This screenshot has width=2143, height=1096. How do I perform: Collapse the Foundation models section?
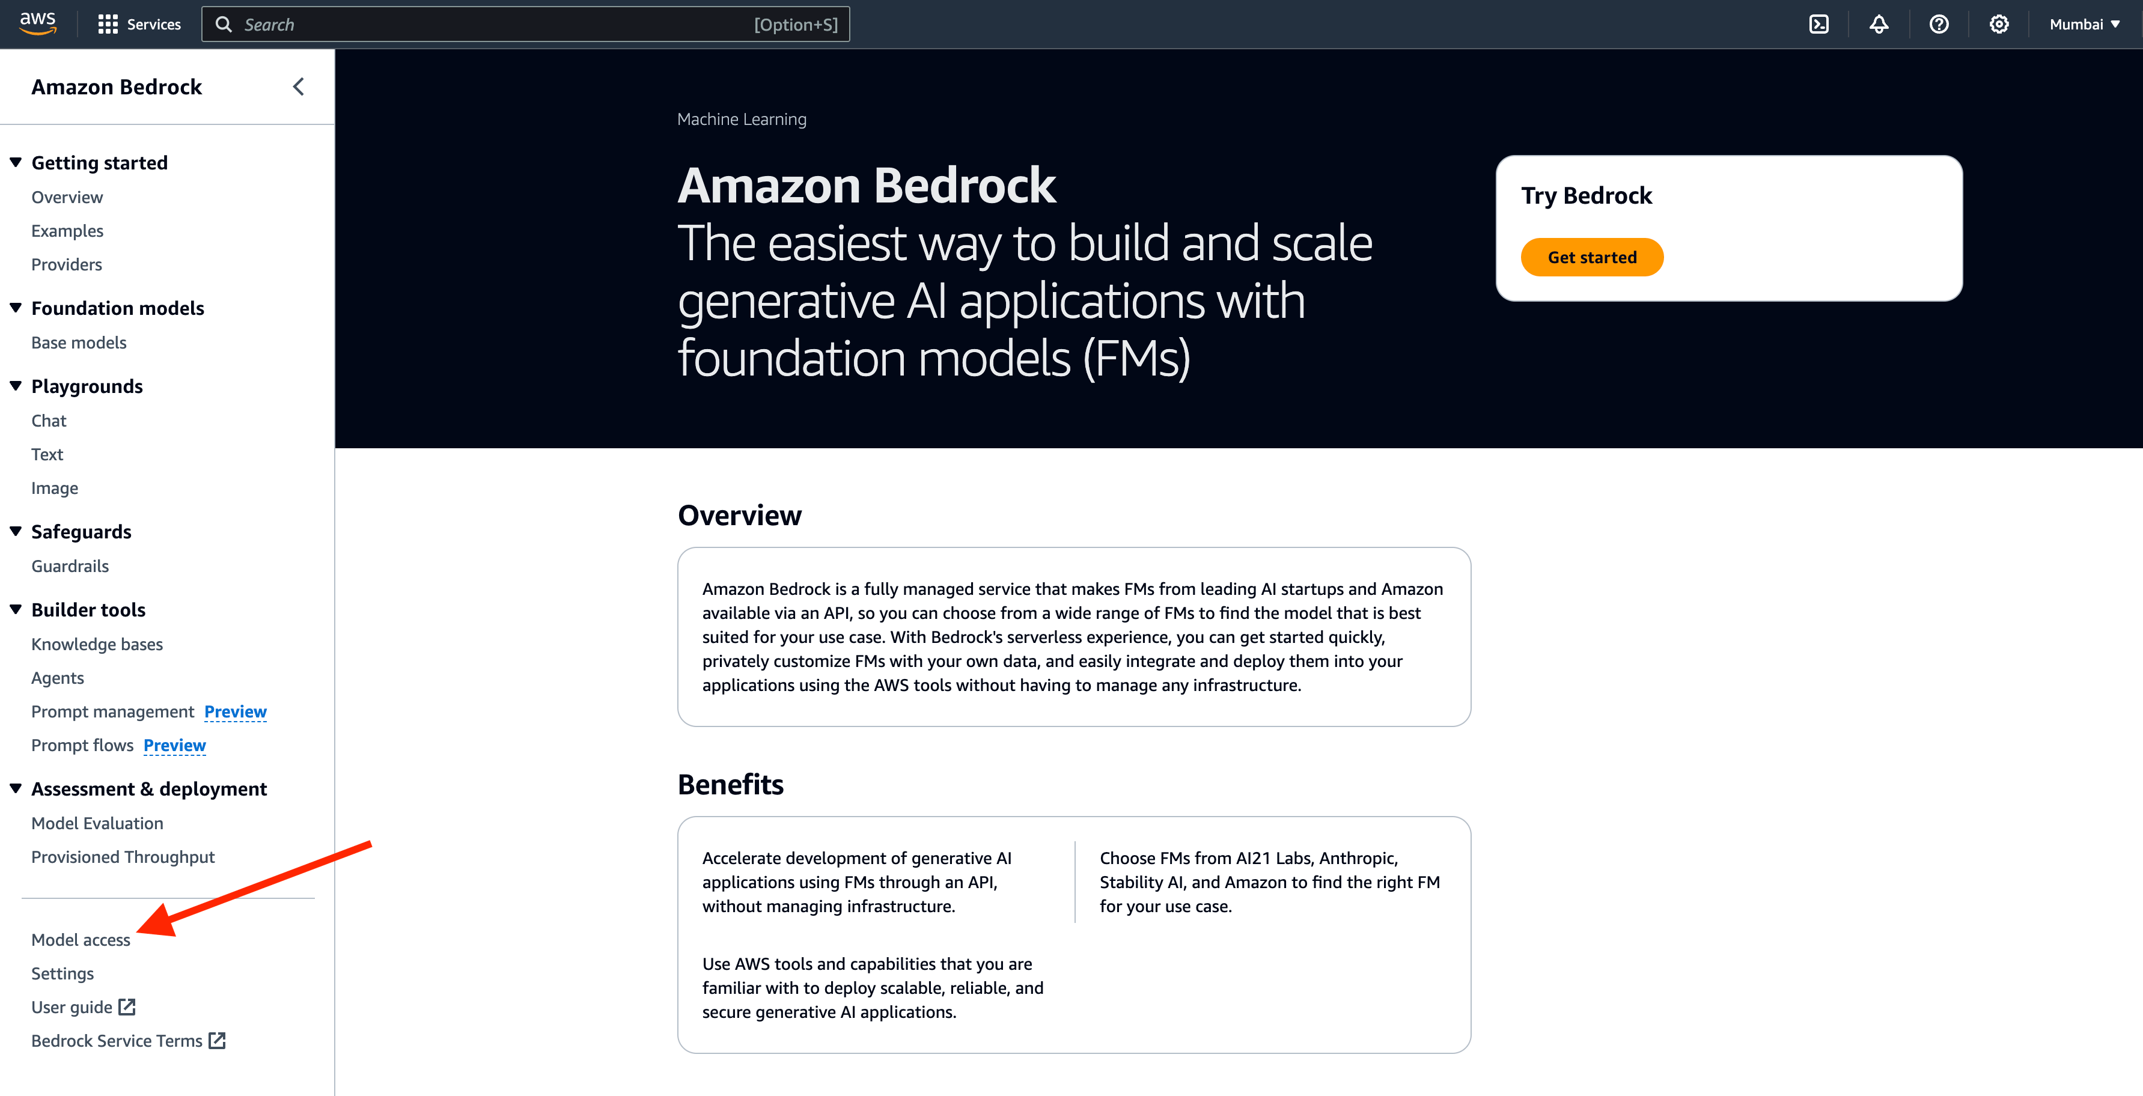(x=16, y=308)
